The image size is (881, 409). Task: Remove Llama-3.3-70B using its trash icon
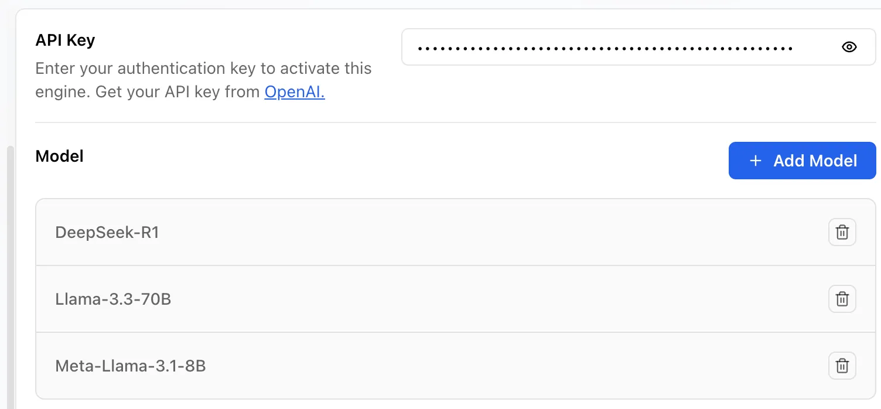pyautogui.click(x=842, y=299)
